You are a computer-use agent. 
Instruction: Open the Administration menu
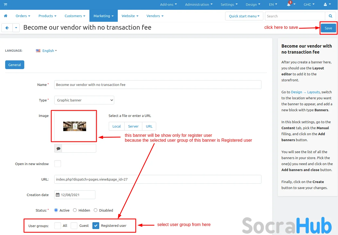click(199, 5)
